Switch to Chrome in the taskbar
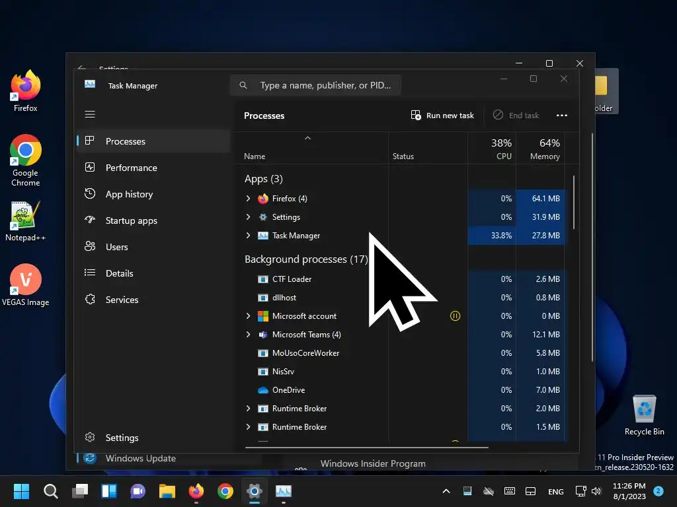677x507 pixels. pyautogui.click(x=225, y=491)
